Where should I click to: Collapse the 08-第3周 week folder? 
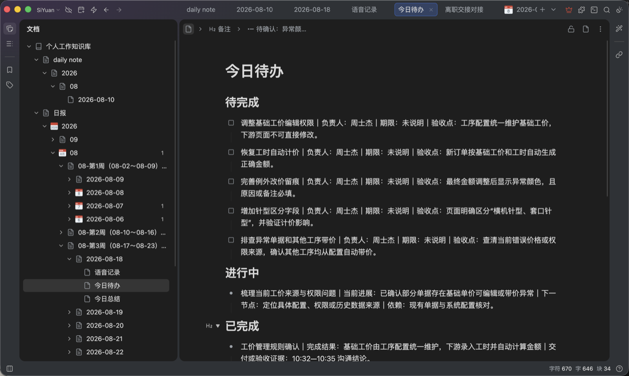pos(61,245)
